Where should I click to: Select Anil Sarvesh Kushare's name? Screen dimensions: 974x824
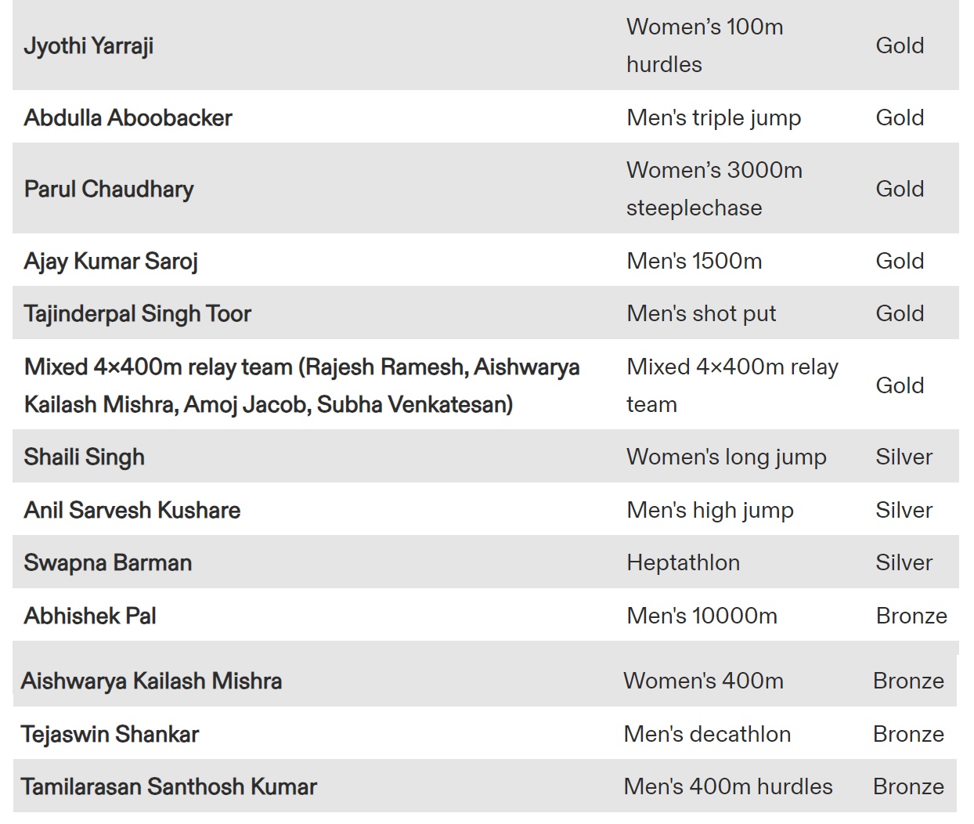(x=132, y=510)
